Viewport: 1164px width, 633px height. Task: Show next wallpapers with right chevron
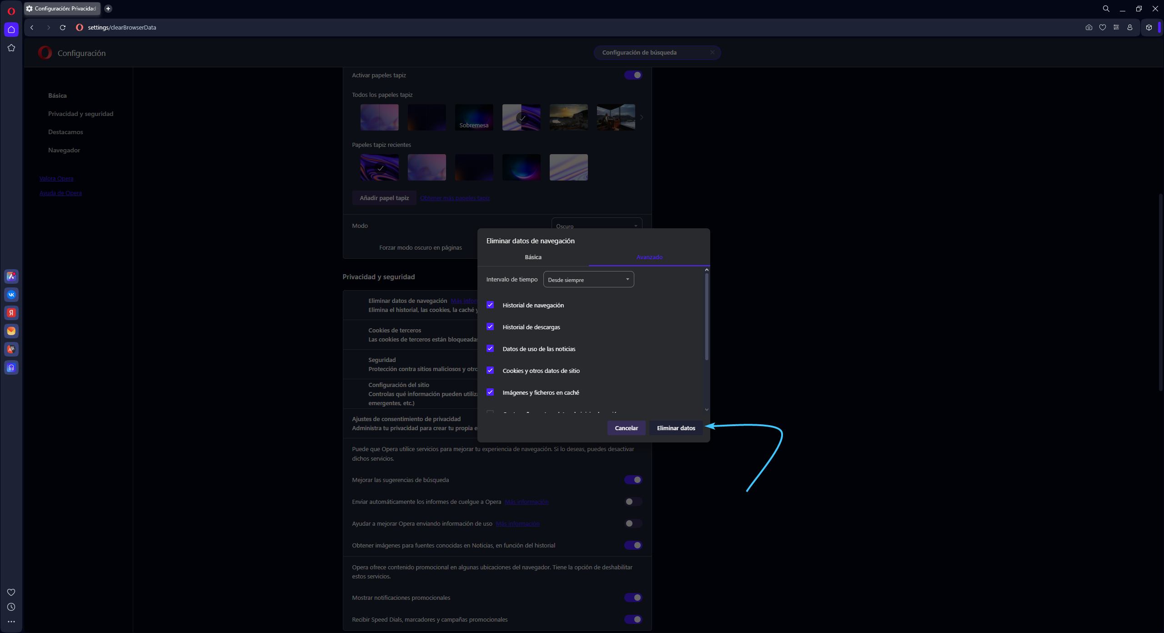[x=642, y=117]
